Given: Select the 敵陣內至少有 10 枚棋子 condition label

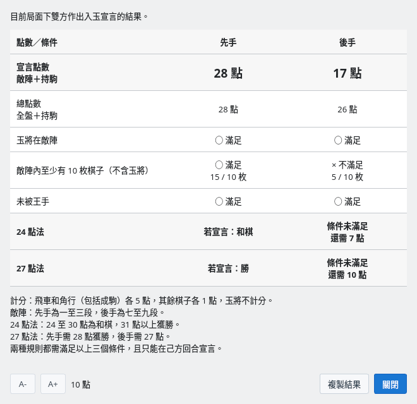Looking at the screenshot, I should [x=82, y=170].
